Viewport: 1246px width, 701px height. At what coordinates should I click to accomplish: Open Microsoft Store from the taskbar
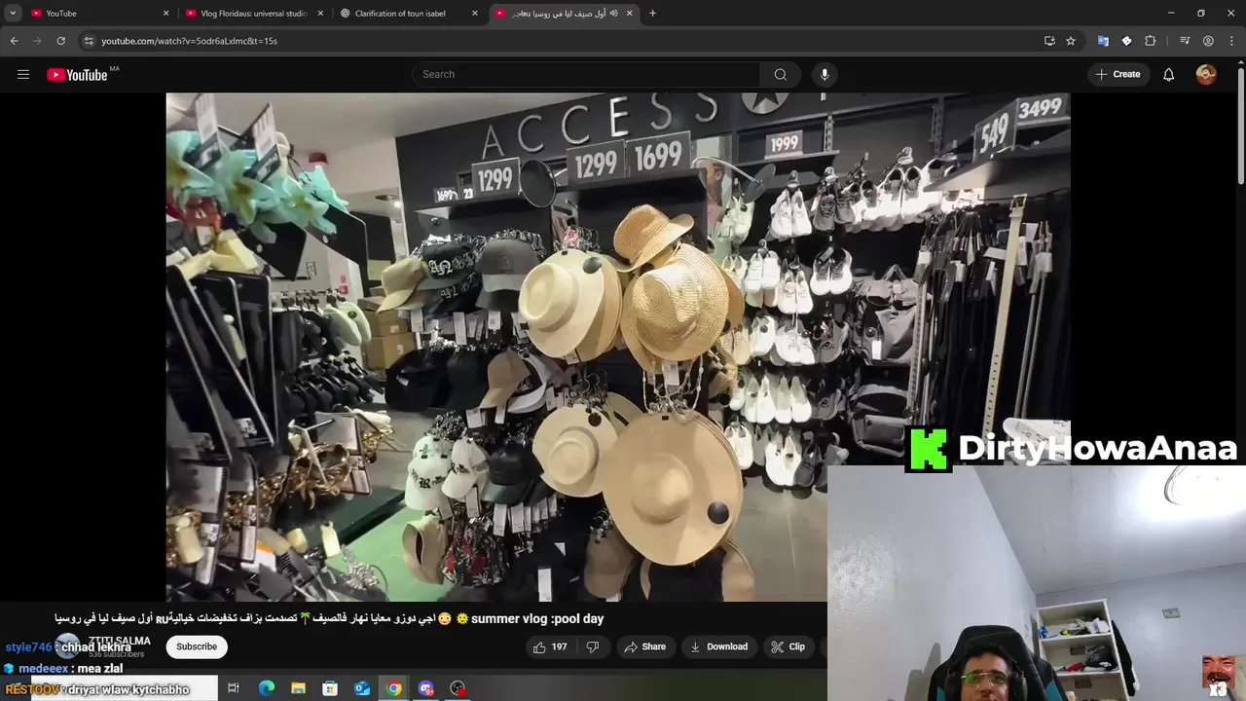click(330, 688)
